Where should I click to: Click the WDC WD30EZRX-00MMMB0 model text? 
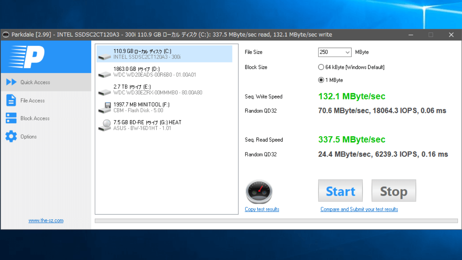158,92
